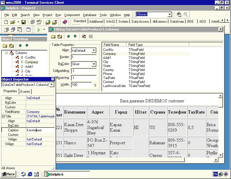The image size is (231, 179).
Task: Click the Border input field
Action: tap(84, 57)
